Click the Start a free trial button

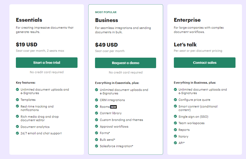point(47,62)
